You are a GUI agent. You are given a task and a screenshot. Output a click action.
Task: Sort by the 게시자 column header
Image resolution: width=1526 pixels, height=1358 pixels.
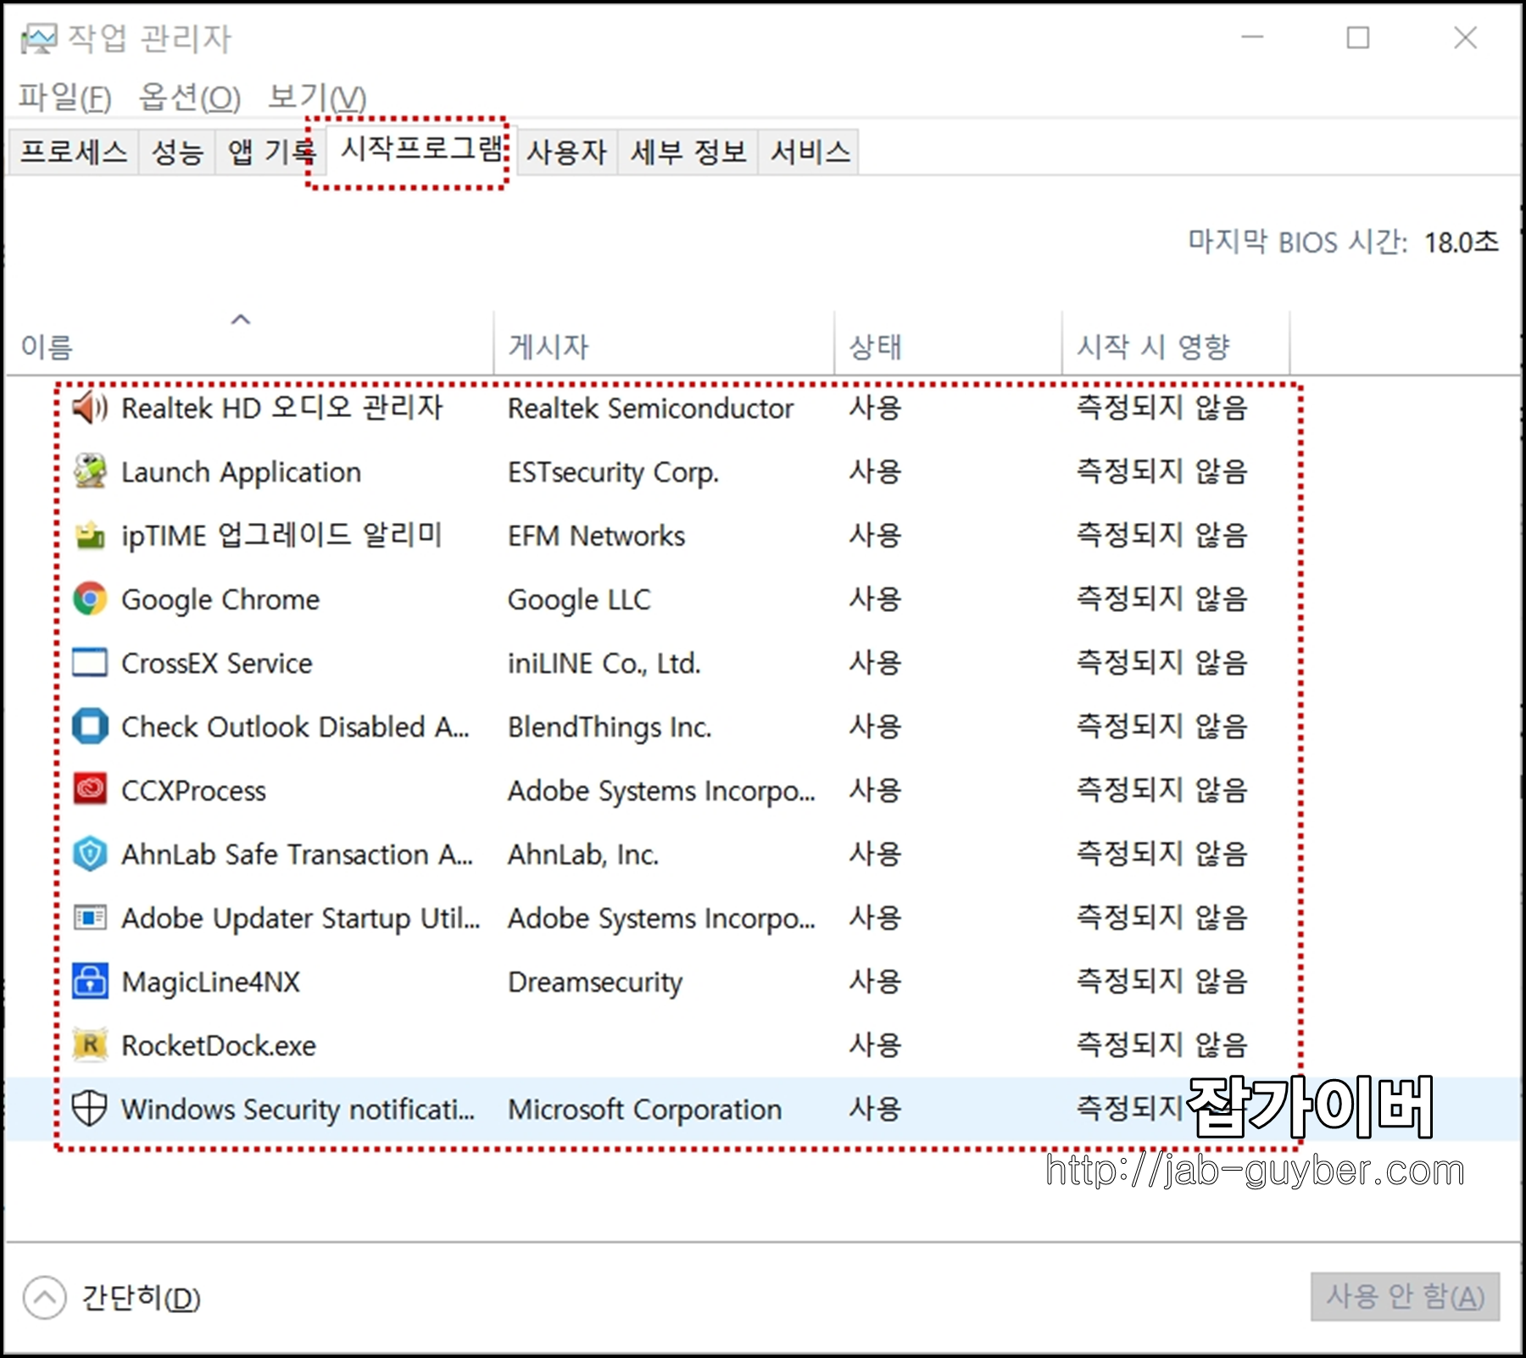click(x=664, y=342)
